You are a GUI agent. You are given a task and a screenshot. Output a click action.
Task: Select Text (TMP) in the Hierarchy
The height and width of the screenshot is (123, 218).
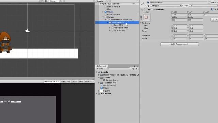pos(119,25)
